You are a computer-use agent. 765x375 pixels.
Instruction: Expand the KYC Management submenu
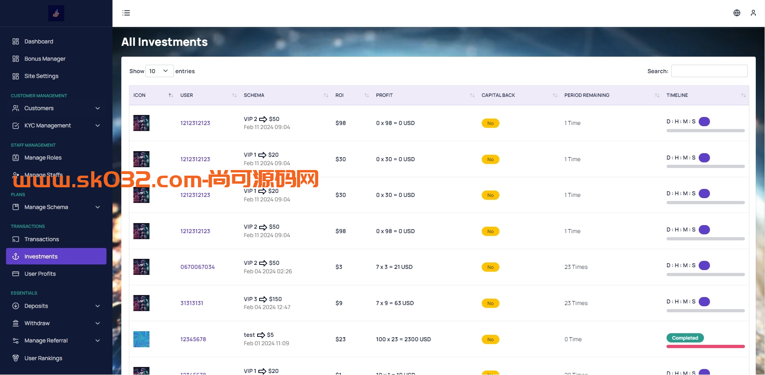98,125
